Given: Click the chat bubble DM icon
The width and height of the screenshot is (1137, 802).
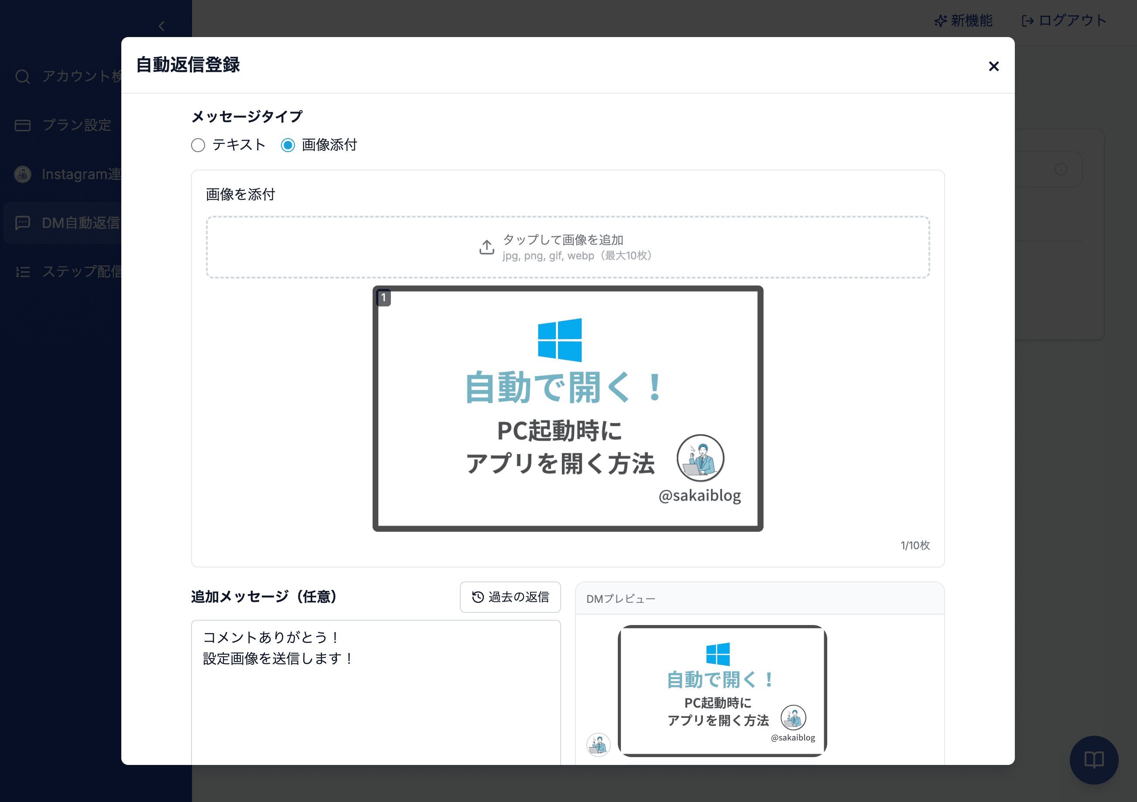Looking at the screenshot, I should click(22, 223).
